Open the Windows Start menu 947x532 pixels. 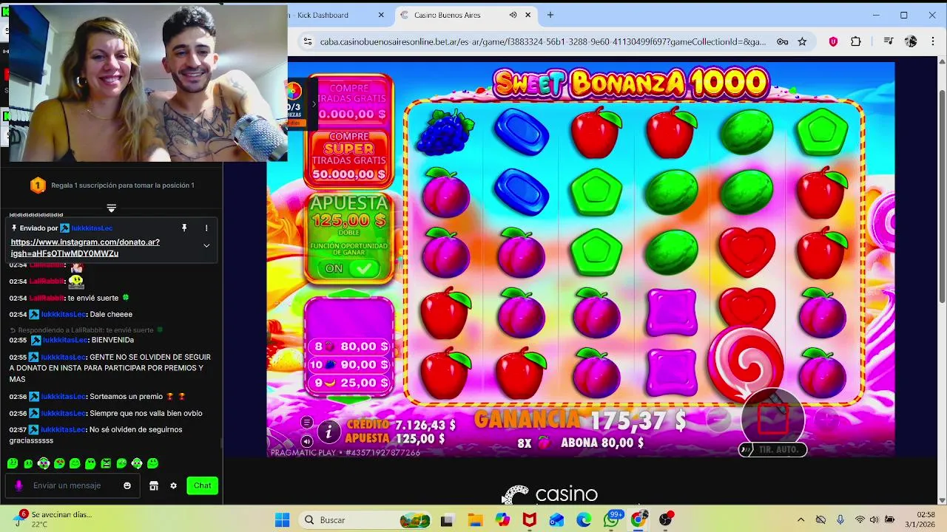282,520
